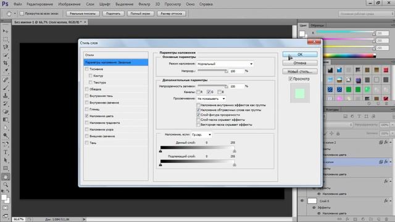The width and height of the screenshot is (395, 222).
Task: Open the Режим наложения blend mode dropdown
Action: (x=225, y=64)
